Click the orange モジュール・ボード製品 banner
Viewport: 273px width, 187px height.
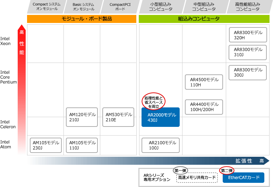pyautogui.click(x=82, y=19)
